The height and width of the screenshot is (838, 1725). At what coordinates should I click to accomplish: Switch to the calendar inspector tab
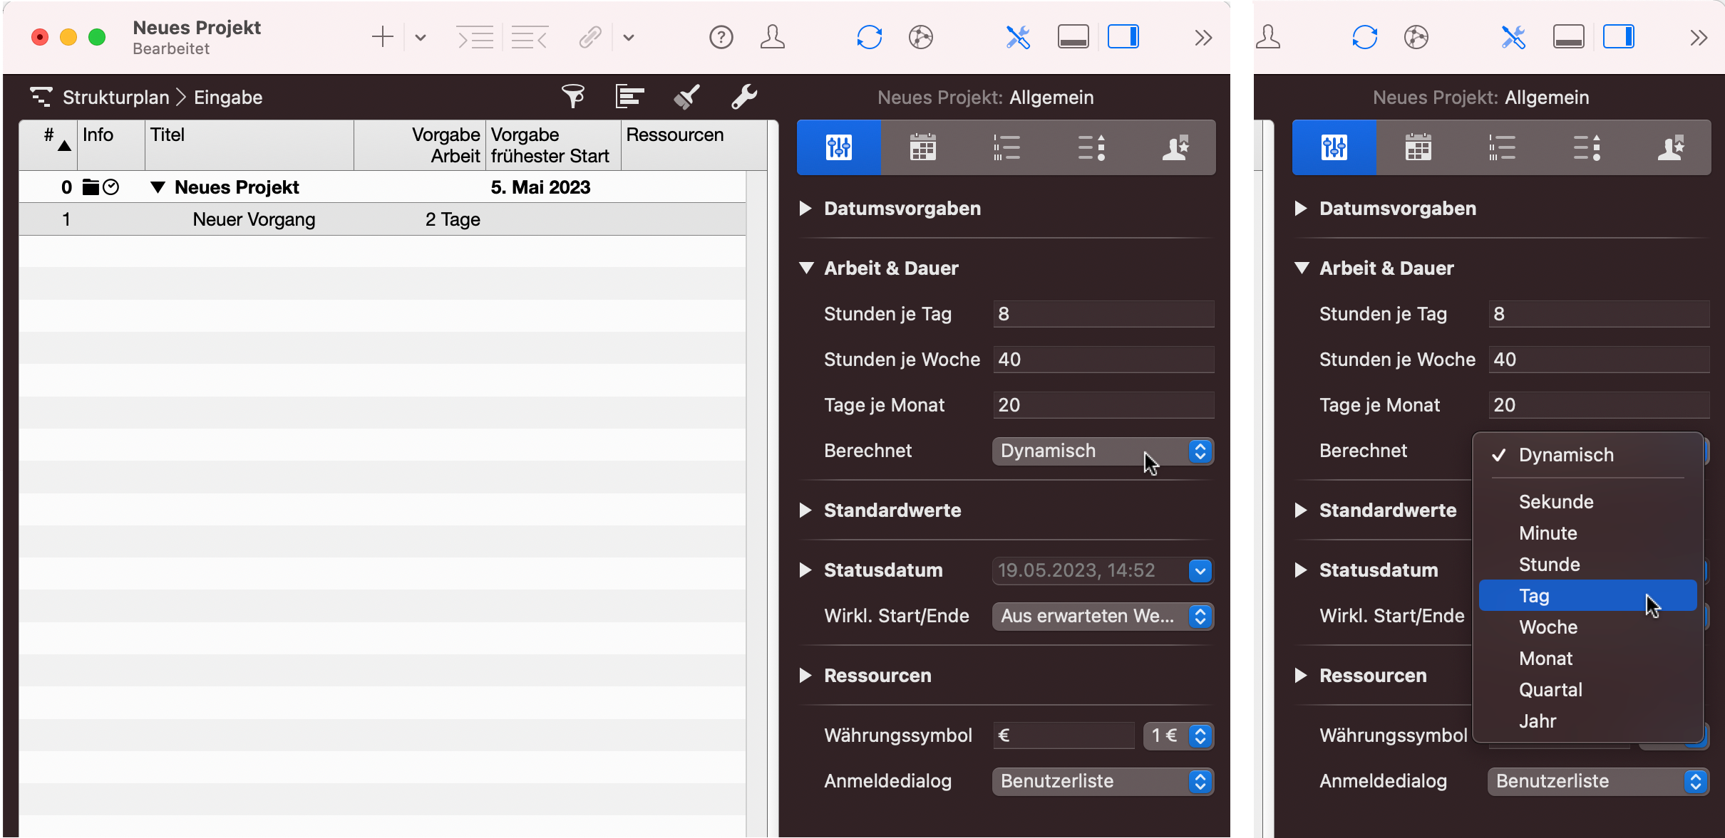tap(922, 147)
